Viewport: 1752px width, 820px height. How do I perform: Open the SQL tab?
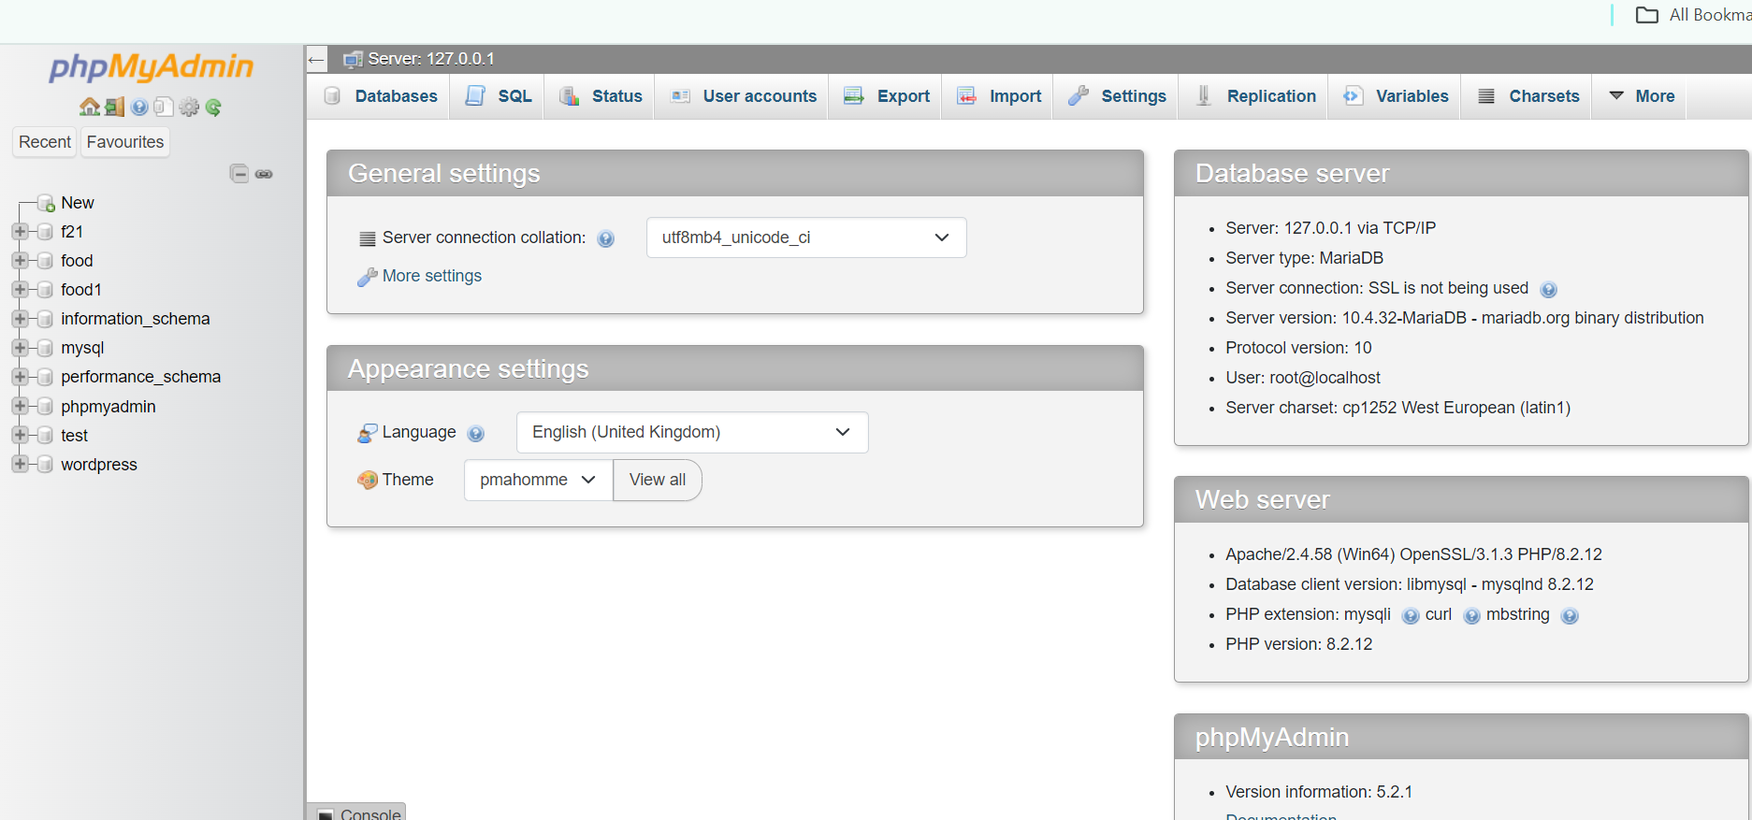pos(499,96)
